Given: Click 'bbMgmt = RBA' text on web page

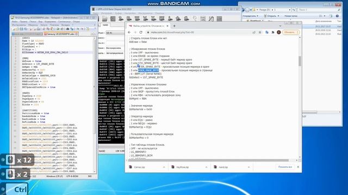Looking at the screenshot, I should 138,99.
